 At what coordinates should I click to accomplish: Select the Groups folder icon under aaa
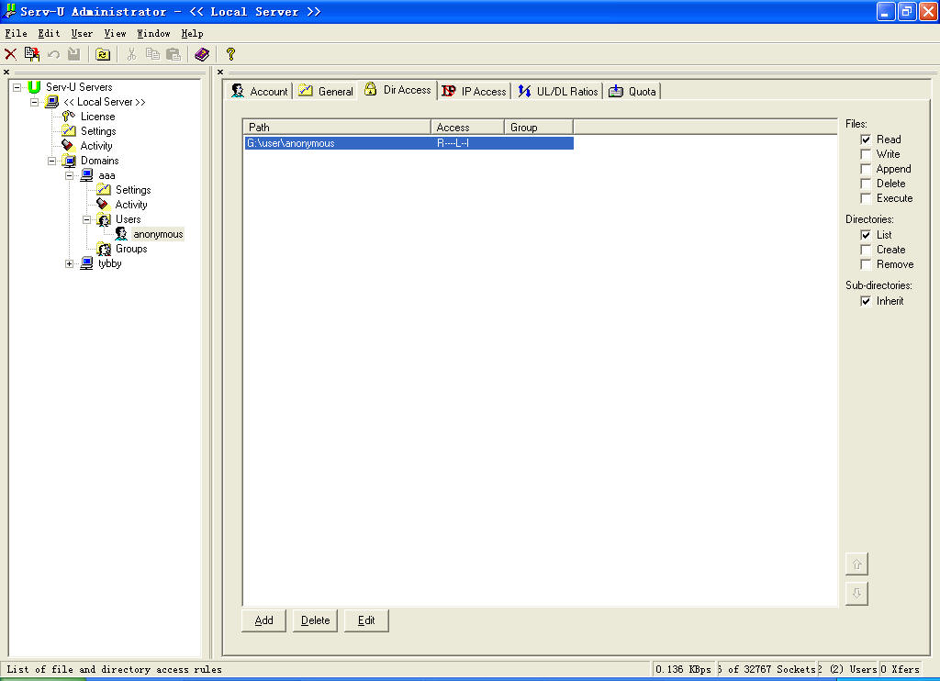coord(104,249)
